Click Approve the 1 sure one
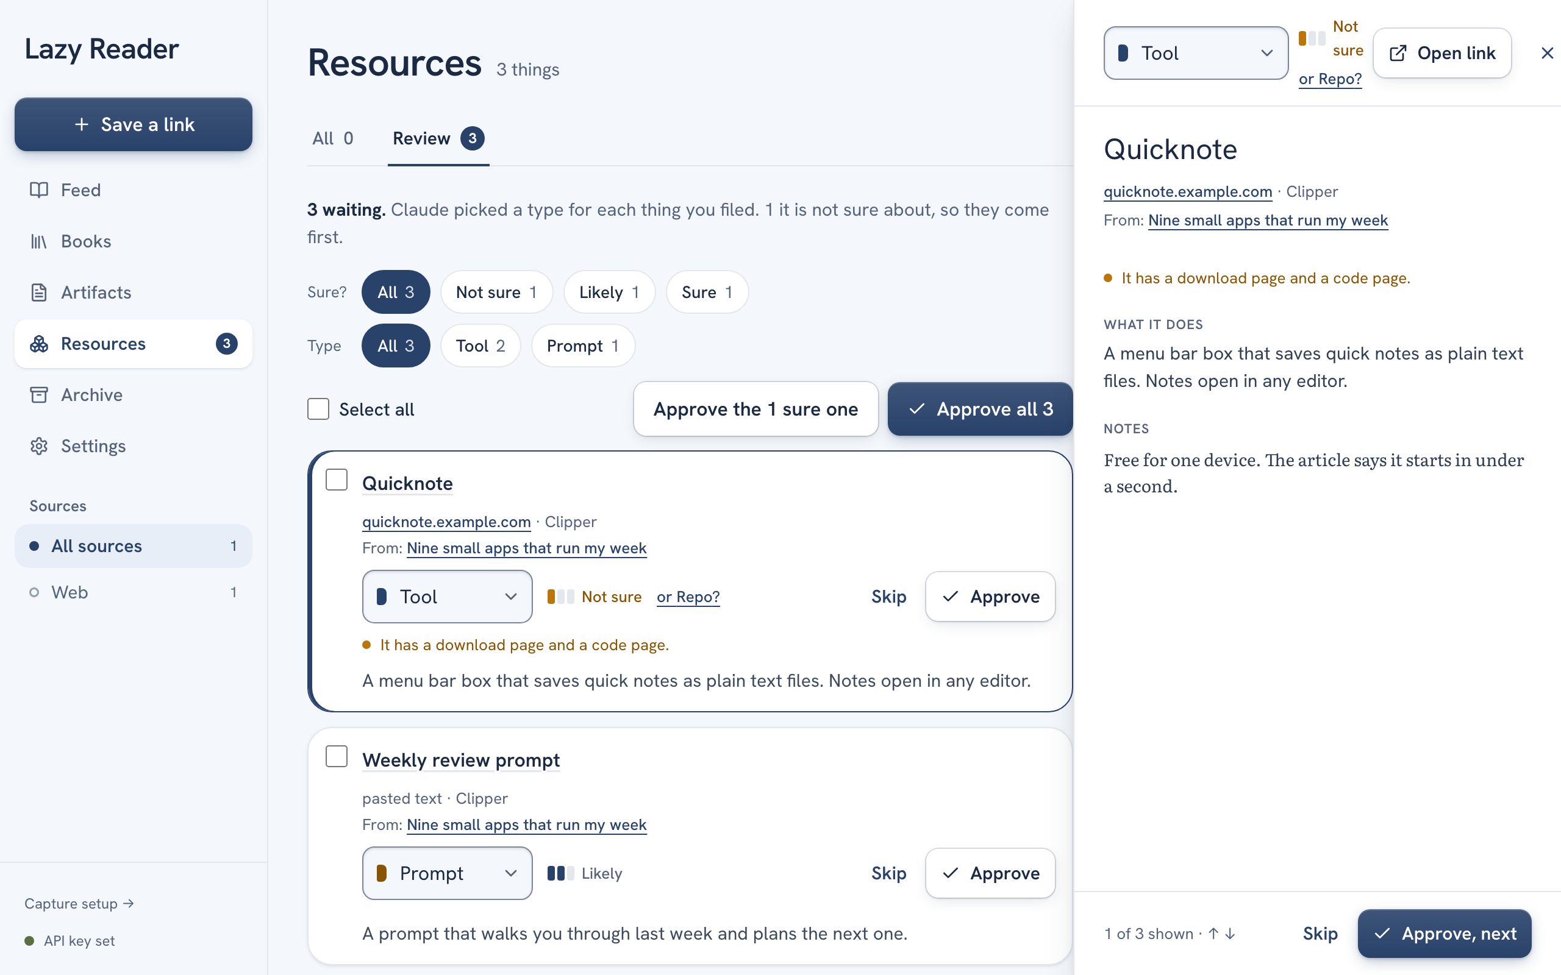 [755, 409]
